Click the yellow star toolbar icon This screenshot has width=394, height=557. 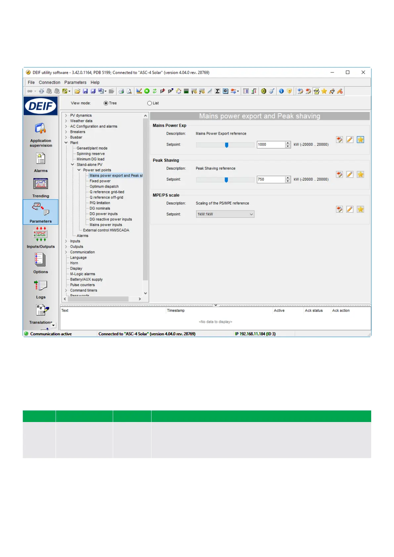(324, 91)
